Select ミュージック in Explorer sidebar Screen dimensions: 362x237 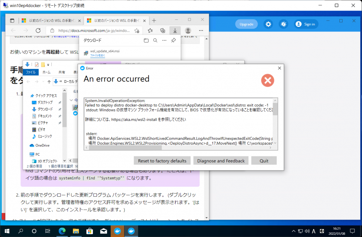click(x=42, y=136)
